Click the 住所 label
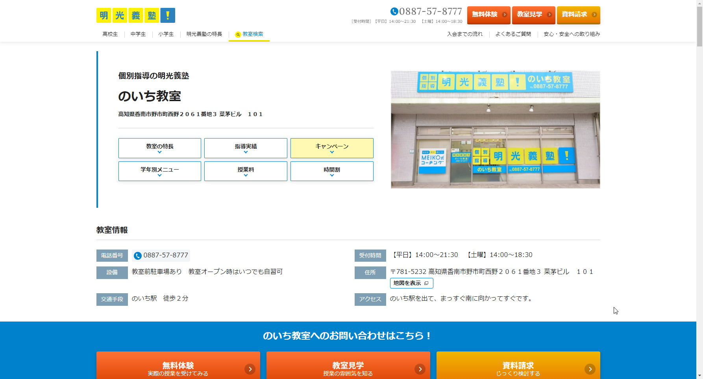Viewport: 703px width, 379px height. (370, 273)
